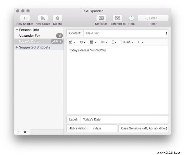Open the date macro calendar dropdown
The image size is (185, 155).
72,42
